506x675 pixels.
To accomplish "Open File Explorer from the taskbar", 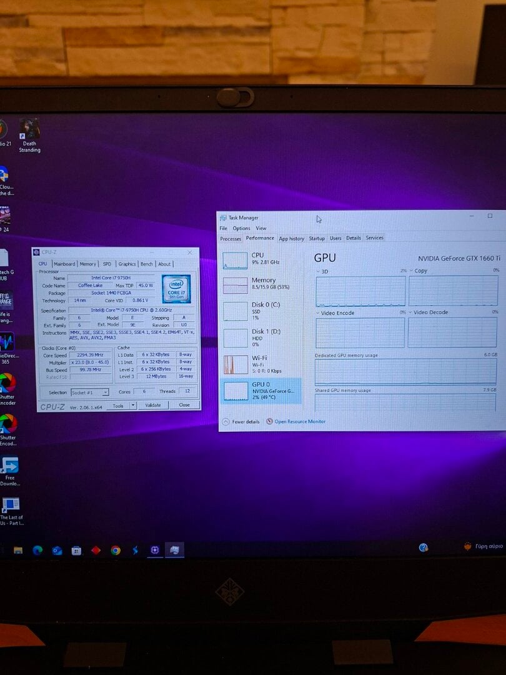I will (x=18, y=550).
